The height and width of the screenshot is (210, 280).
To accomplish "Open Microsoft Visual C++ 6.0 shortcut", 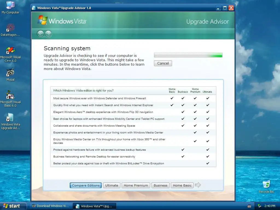I will point(10,54).
